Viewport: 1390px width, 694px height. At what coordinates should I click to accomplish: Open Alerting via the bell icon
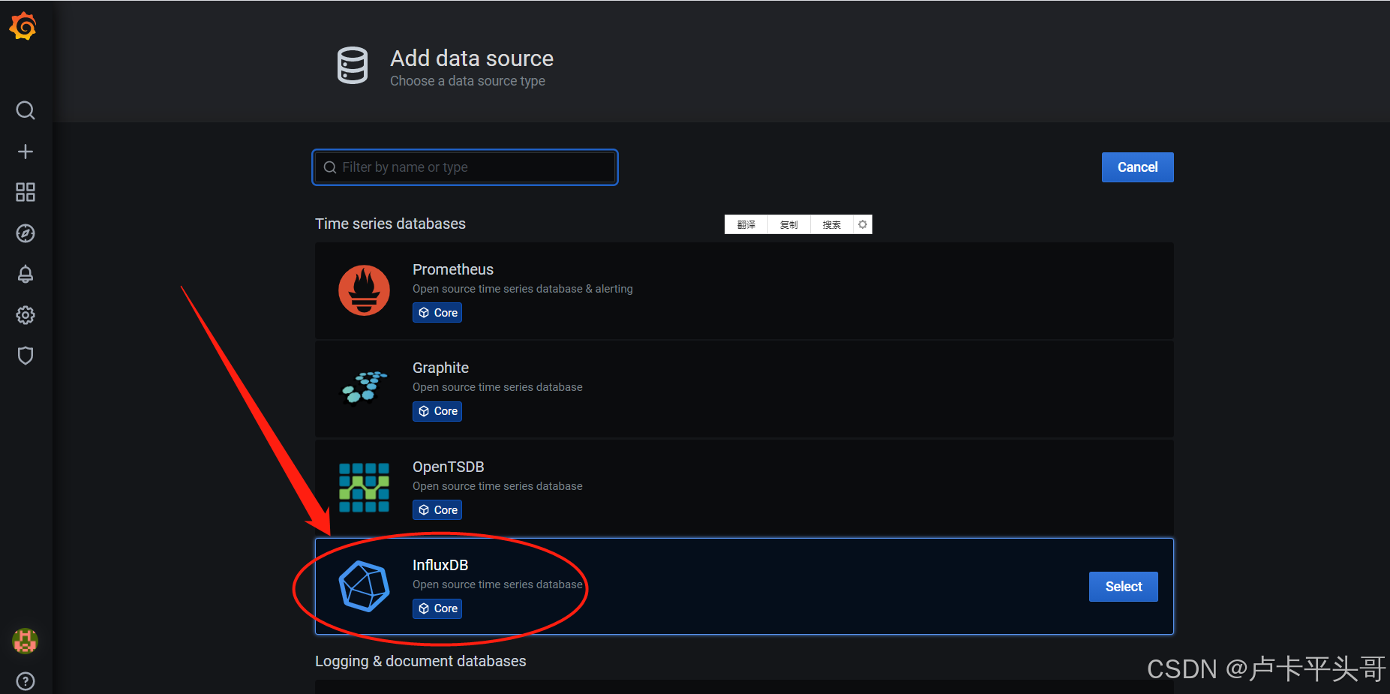pos(26,274)
